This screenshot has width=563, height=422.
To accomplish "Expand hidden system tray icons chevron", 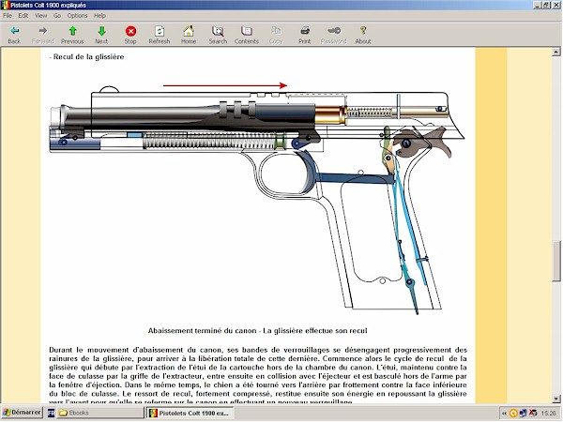I will [504, 414].
